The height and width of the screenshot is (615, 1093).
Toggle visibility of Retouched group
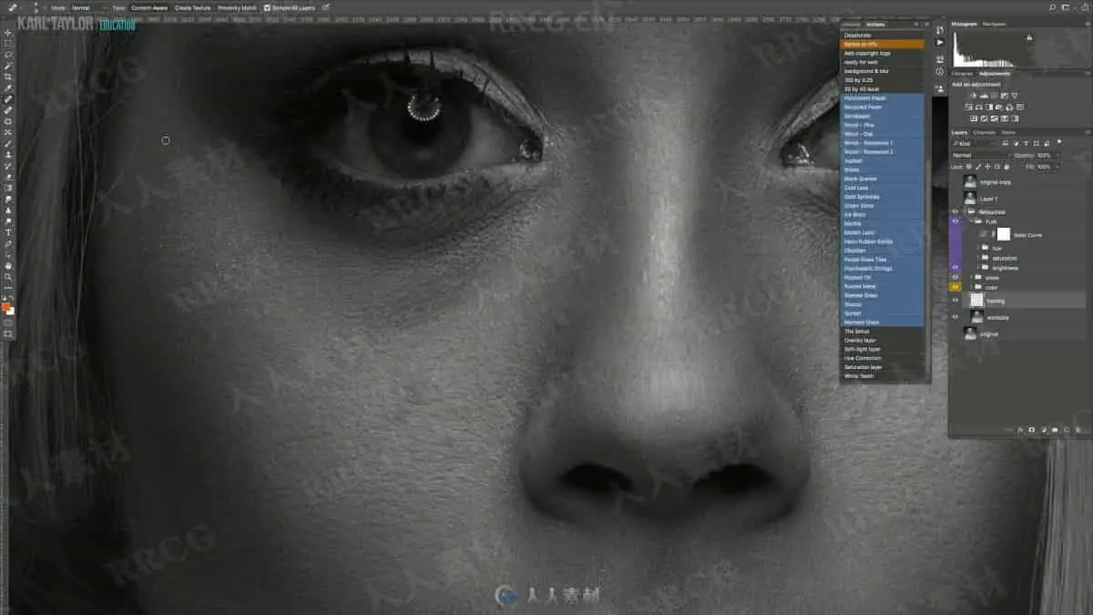coord(955,211)
